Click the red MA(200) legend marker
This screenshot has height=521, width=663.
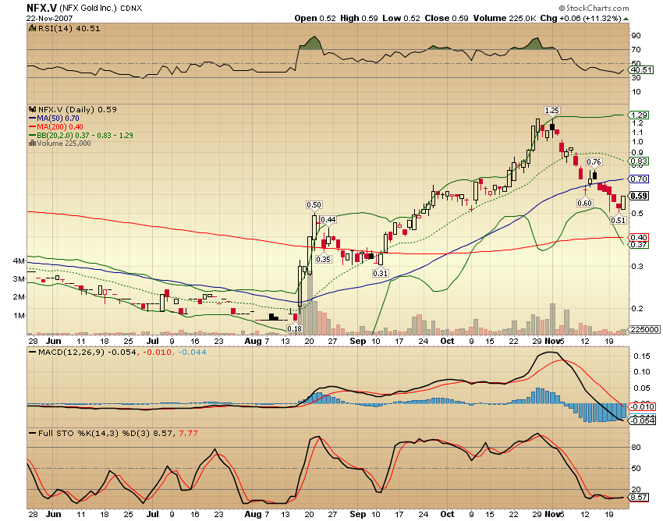(32, 126)
